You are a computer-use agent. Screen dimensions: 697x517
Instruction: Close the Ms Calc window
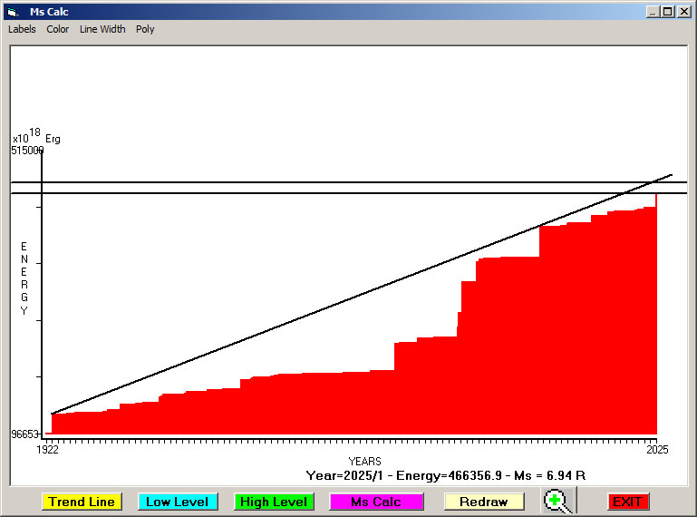pyautogui.click(x=683, y=12)
